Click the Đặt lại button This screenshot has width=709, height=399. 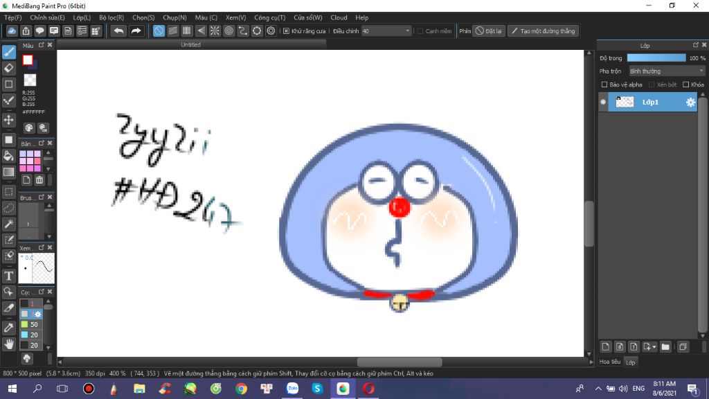coord(489,30)
